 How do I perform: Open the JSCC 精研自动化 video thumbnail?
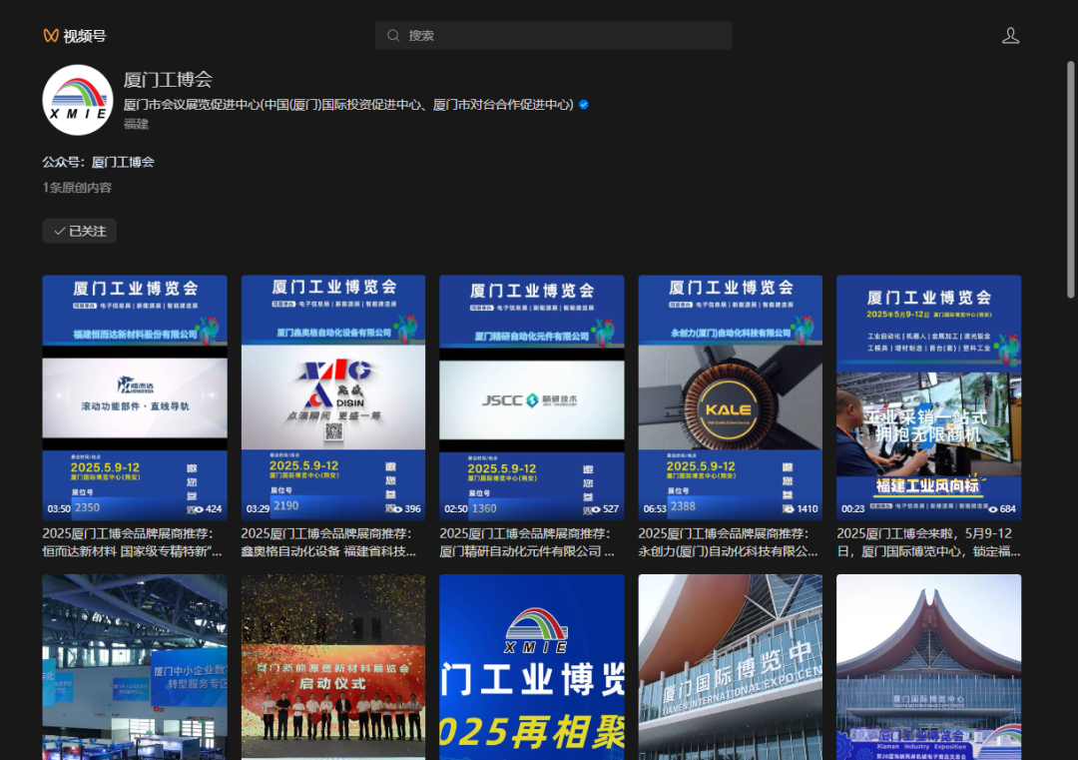tap(532, 397)
